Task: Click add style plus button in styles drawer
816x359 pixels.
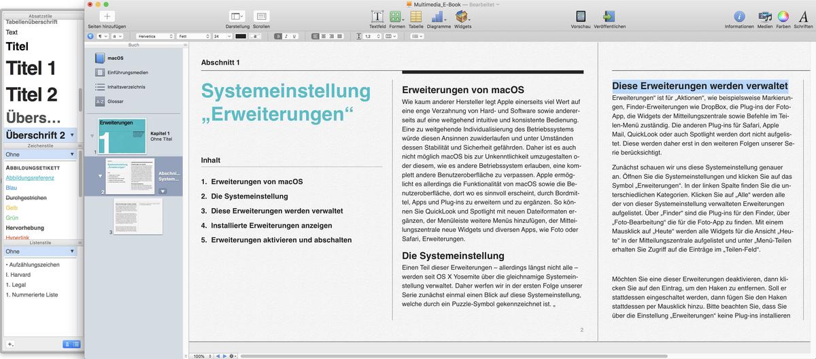Action: [x=10, y=345]
